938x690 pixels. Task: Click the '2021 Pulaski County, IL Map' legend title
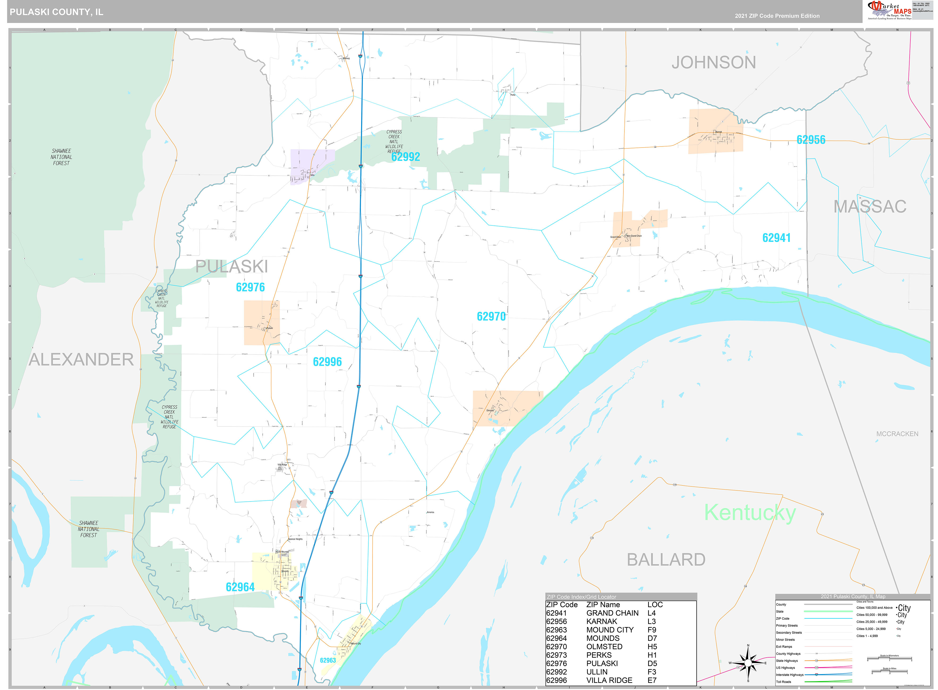[853, 596]
